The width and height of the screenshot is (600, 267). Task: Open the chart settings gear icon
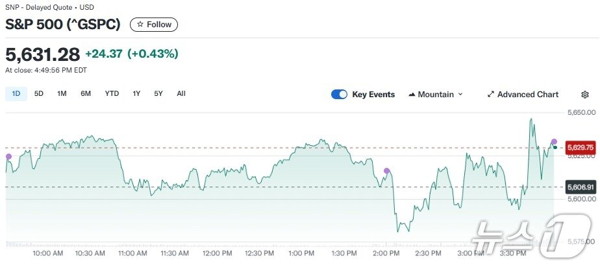coord(584,95)
